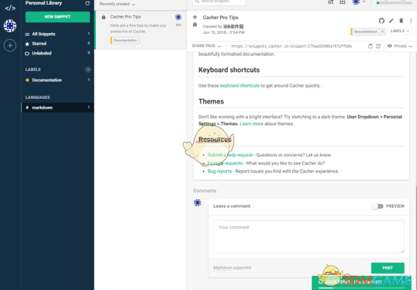Expand the SHARE PAGE dropdown
The image size is (417, 290).
206,46
